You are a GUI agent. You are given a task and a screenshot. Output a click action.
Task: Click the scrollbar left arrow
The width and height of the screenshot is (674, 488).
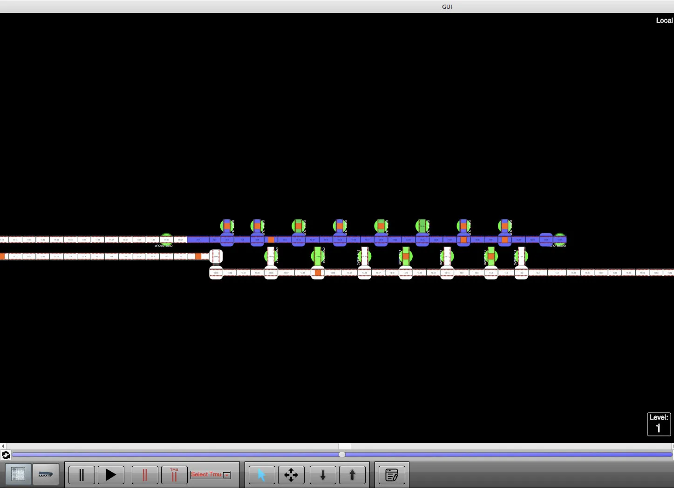point(3,446)
